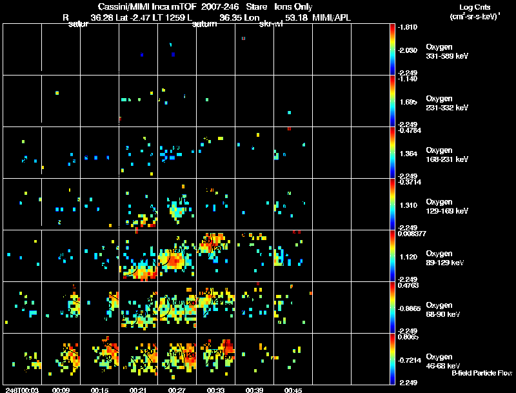
Task: Click the date label 2007-246 in title
Action: click(221, 7)
